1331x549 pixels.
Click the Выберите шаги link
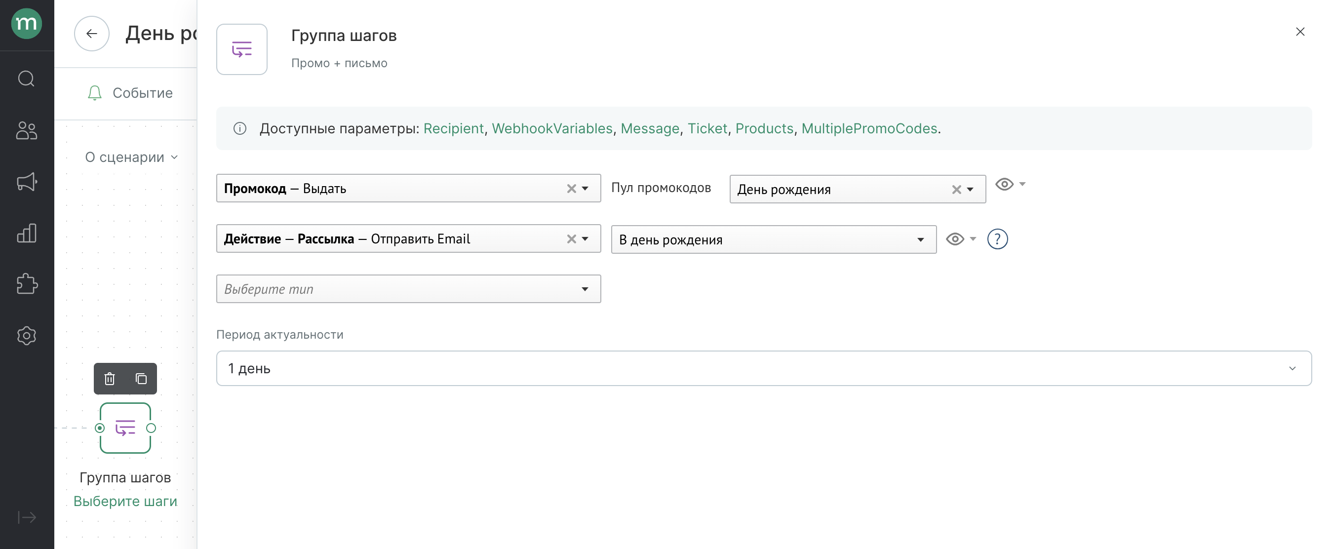point(125,502)
